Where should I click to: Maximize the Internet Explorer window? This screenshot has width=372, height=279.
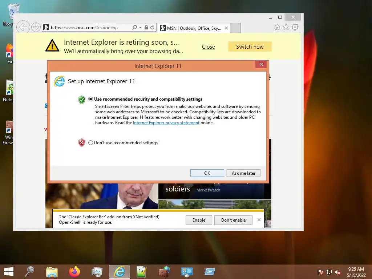[x=280, y=17]
